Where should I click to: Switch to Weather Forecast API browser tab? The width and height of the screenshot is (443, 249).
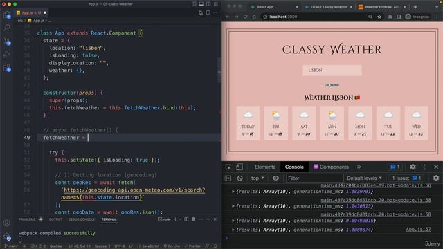pyautogui.click(x=381, y=7)
